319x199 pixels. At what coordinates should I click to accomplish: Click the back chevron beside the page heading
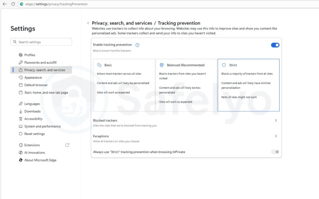(x=88, y=23)
